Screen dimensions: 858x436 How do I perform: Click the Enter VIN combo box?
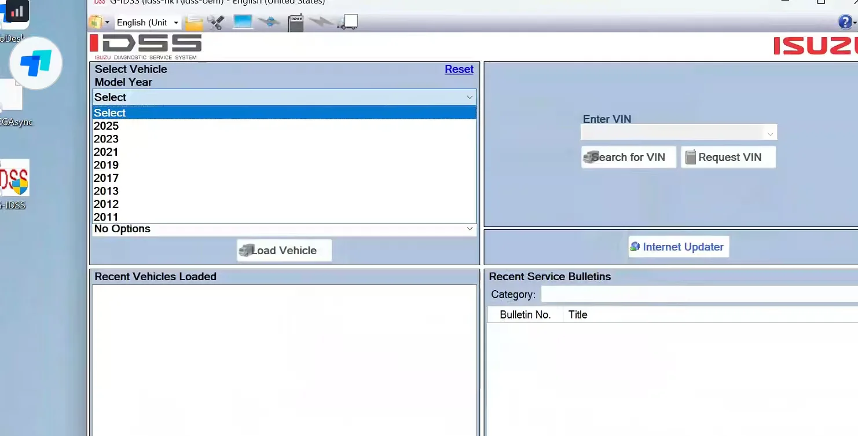pyautogui.click(x=679, y=133)
